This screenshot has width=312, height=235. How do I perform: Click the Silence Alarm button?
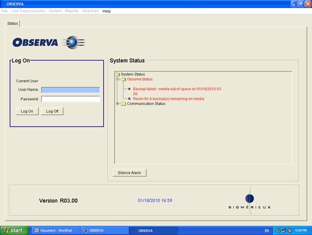(x=129, y=173)
